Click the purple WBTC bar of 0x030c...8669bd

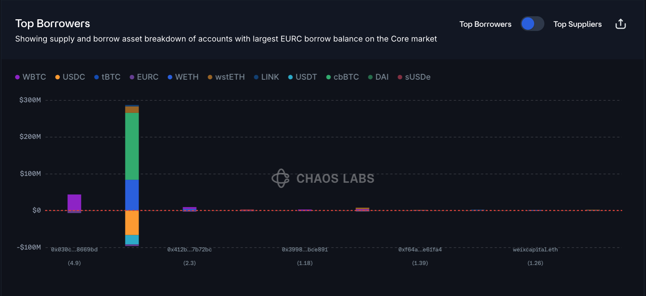coord(74,202)
